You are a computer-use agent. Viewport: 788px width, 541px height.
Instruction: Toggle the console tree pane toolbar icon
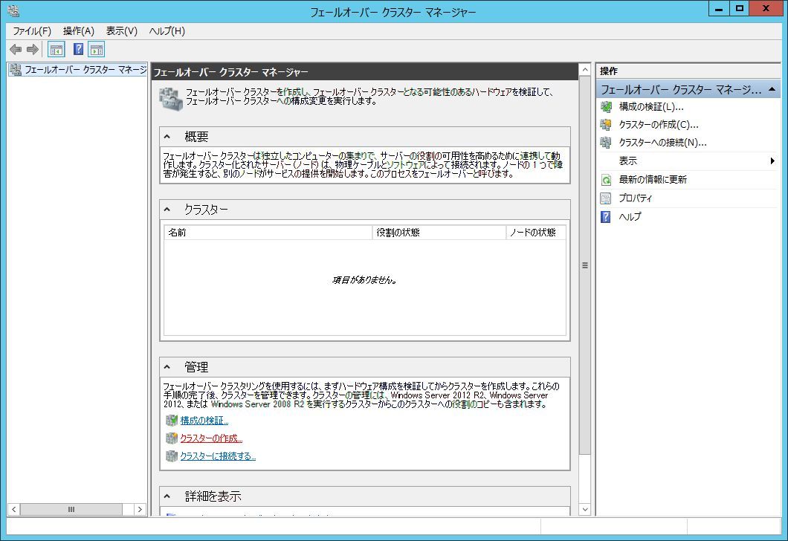click(x=56, y=49)
